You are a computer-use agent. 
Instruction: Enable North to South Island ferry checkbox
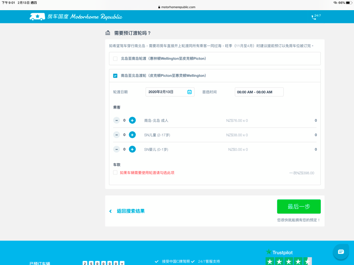(x=115, y=58)
